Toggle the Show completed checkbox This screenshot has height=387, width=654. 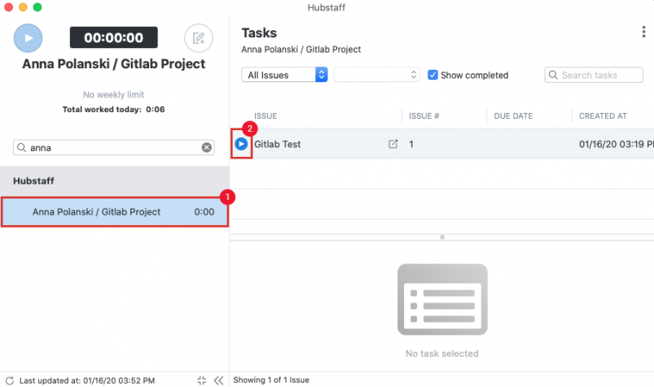[x=433, y=75]
